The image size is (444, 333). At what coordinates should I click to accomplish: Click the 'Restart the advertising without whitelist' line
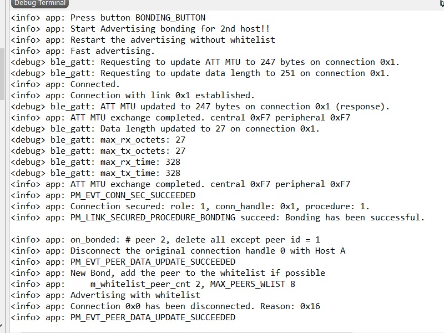[x=143, y=40]
